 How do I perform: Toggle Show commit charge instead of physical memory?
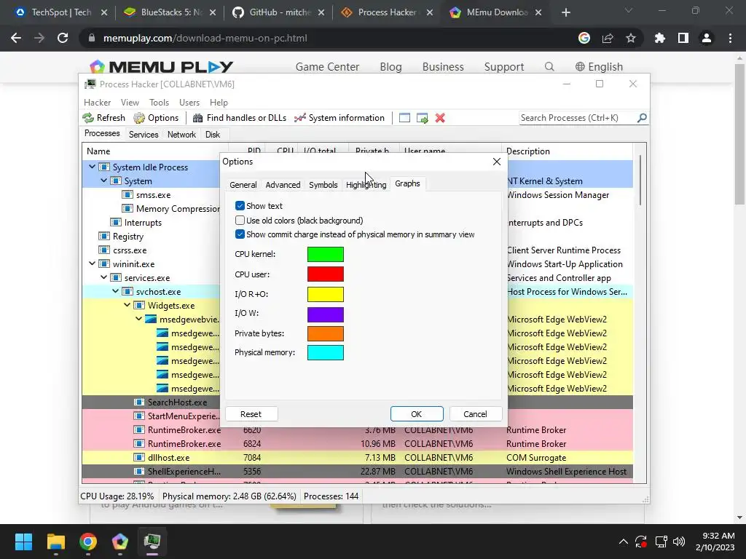[x=240, y=234]
